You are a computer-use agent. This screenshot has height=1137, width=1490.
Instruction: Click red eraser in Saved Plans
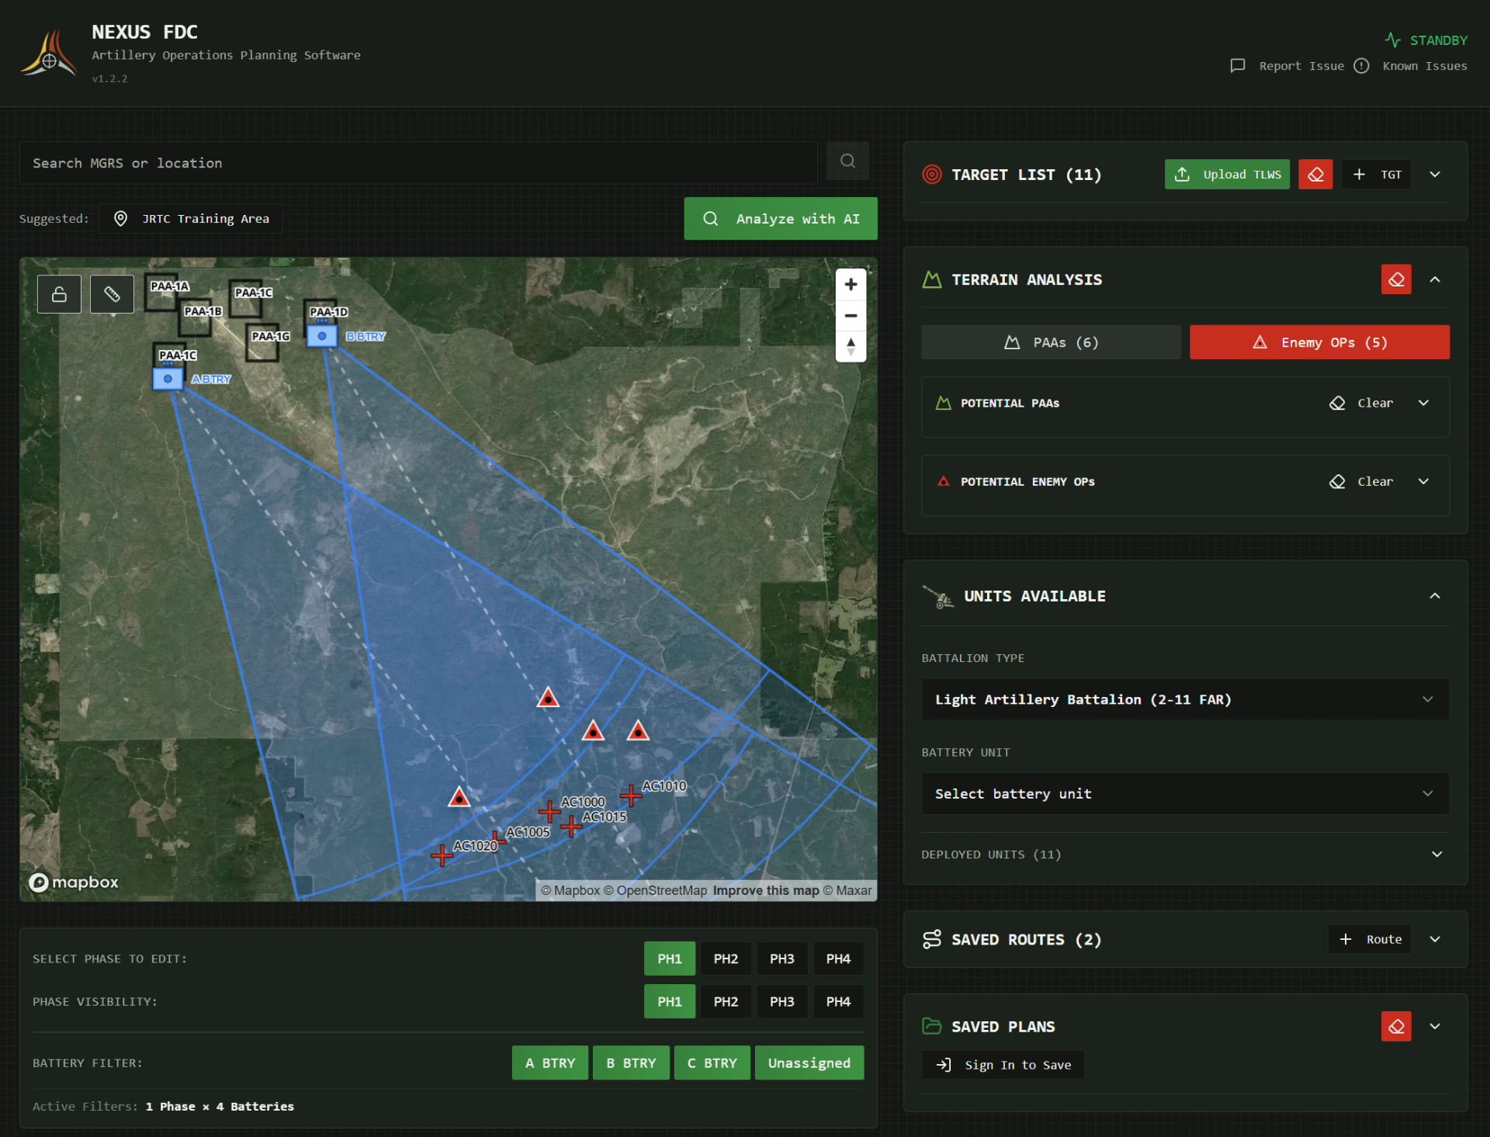(1395, 1026)
